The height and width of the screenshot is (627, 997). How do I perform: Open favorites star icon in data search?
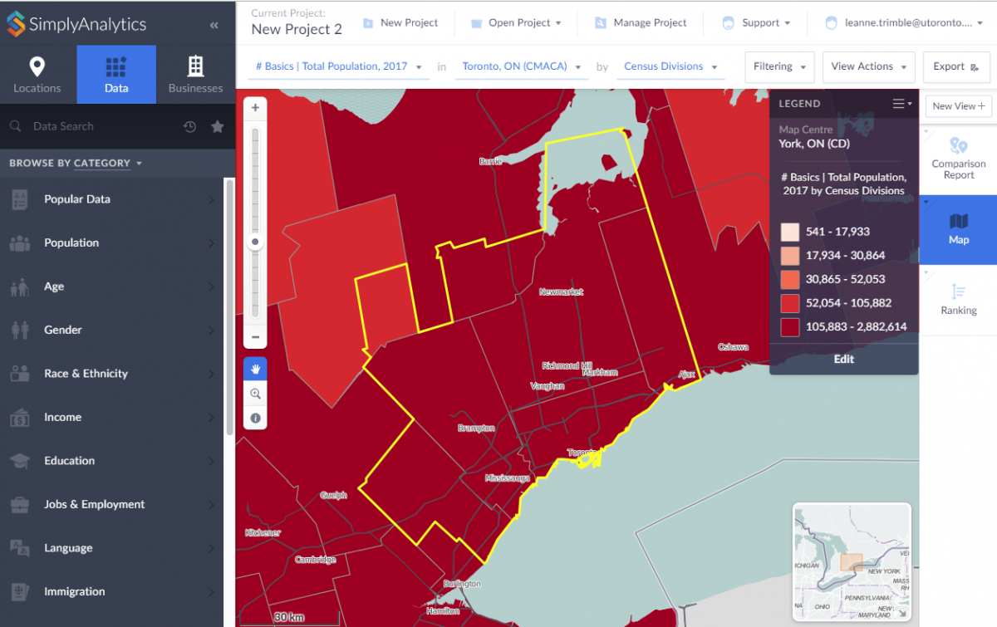pos(218,127)
